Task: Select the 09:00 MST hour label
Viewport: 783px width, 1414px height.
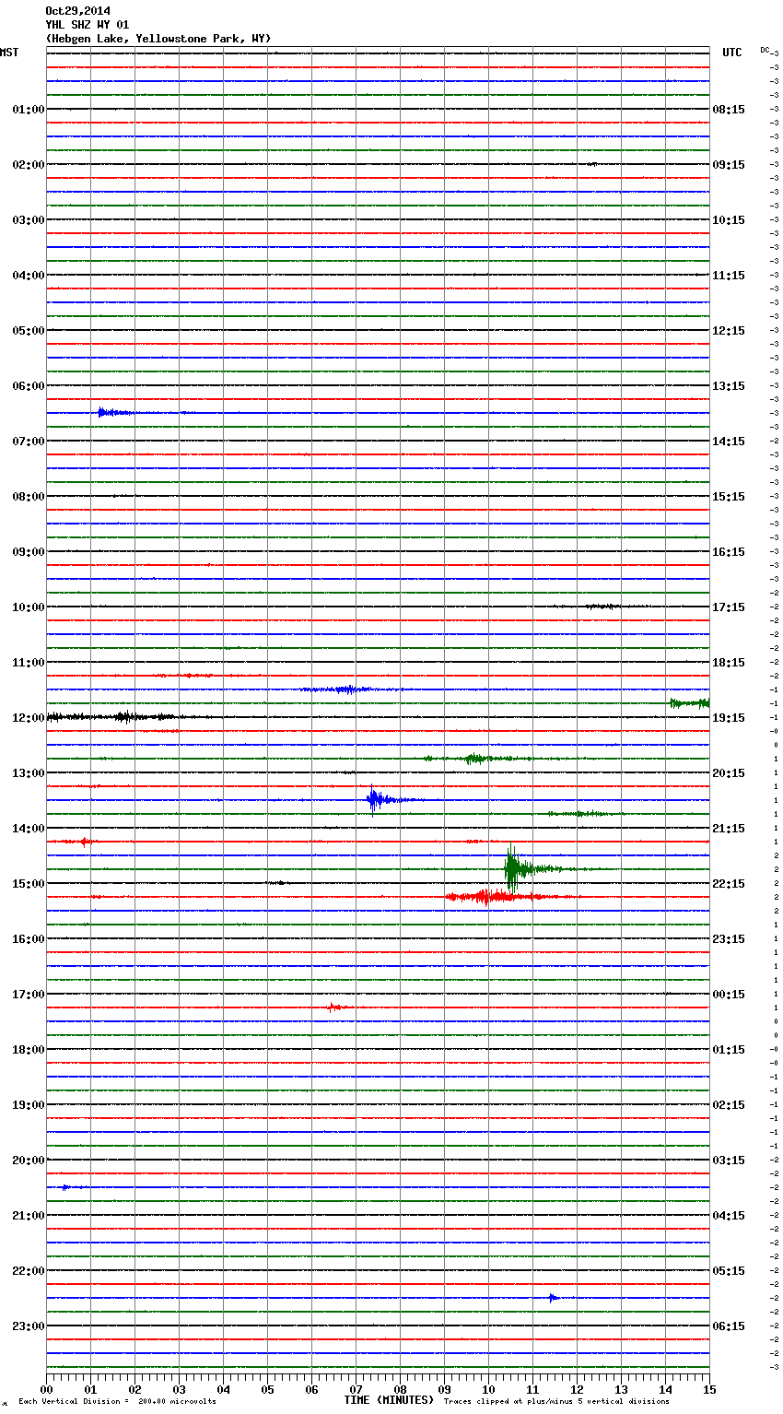Action: click(x=29, y=552)
